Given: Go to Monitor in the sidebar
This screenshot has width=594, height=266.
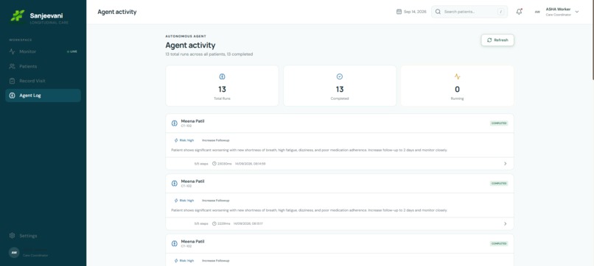Looking at the screenshot, I should coord(43,51).
